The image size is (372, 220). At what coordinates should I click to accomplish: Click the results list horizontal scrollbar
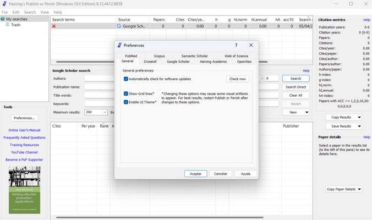tap(160, 217)
